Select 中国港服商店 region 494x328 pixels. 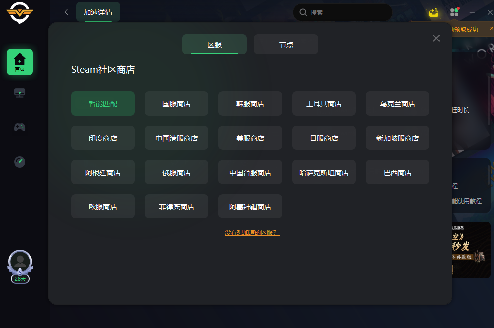(177, 138)
